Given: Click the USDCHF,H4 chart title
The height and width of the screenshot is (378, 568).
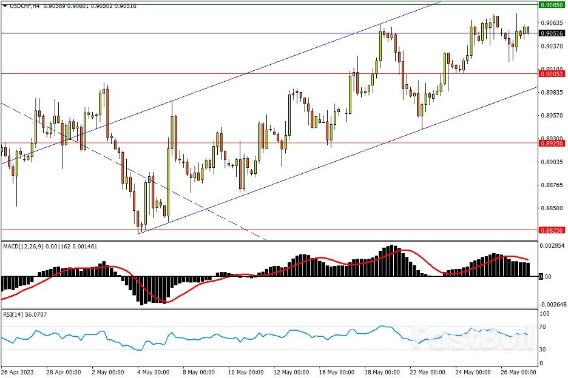Looking at the screenshot, I should [18, 6].
